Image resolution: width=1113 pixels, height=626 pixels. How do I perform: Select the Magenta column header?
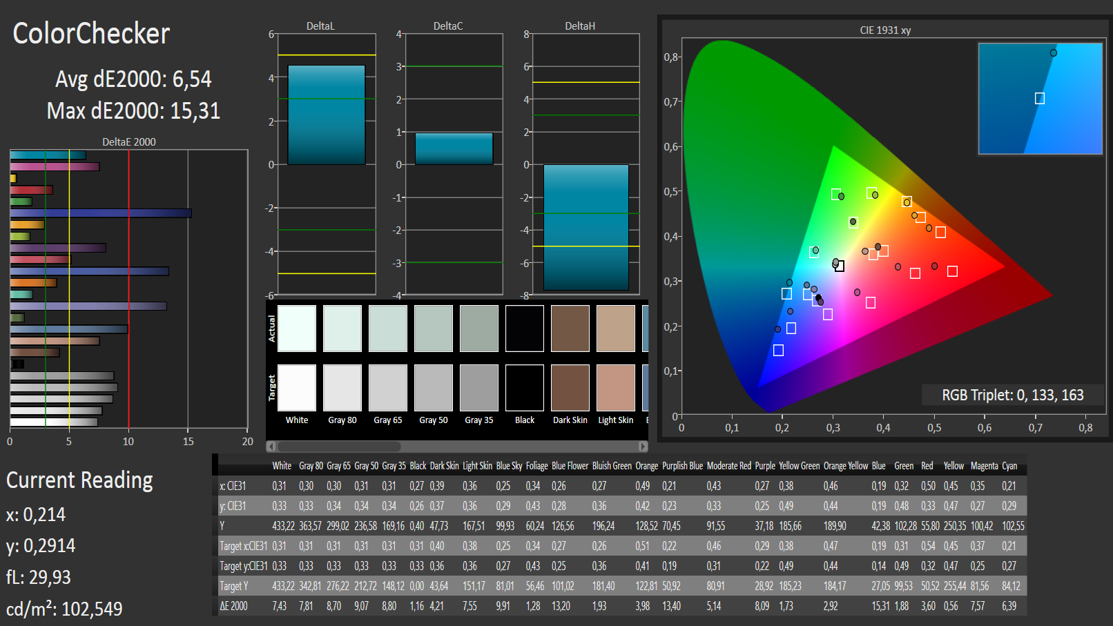[985, 466]
